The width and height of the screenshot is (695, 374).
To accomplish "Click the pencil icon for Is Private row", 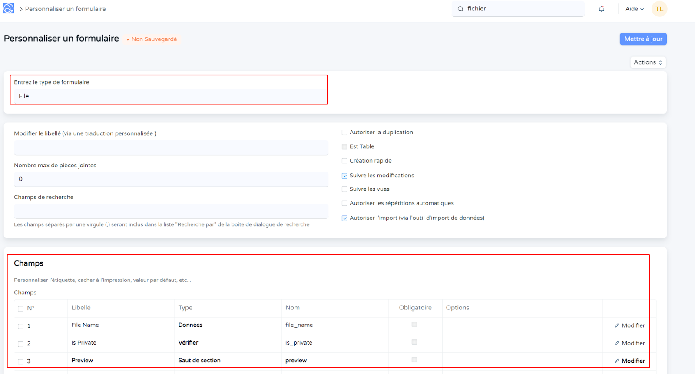I will click(x=617, y=343).
